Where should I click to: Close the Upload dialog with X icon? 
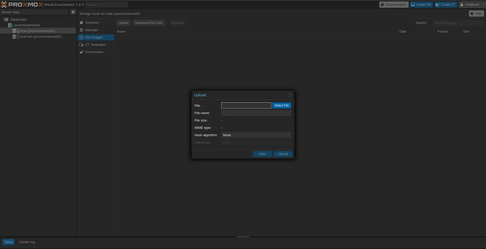[290, 95]
